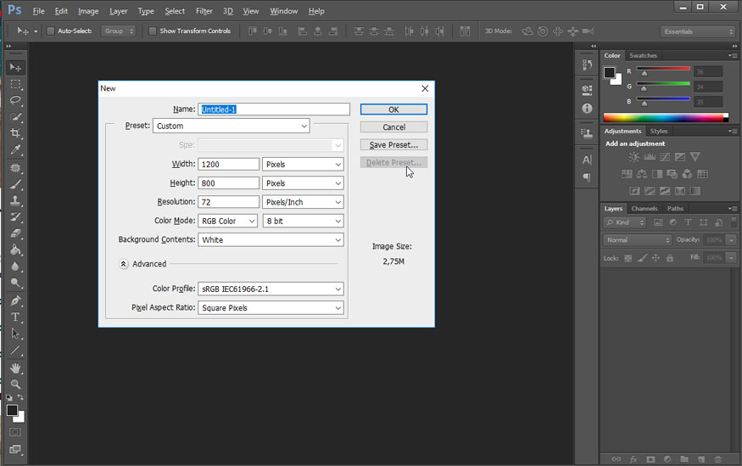Enable the Auto-Select checkbox
This screenshot has height=466, width=742.
pos(51,31)
